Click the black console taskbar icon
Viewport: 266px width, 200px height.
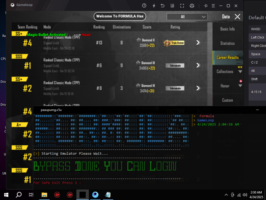pos(82,195)
